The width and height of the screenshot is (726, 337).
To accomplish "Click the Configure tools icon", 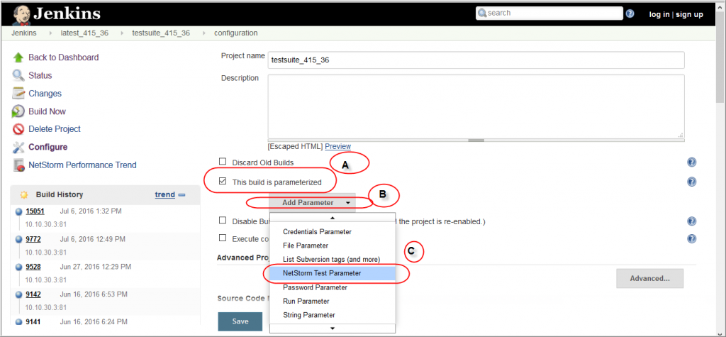I will click(x=18, y=148).
